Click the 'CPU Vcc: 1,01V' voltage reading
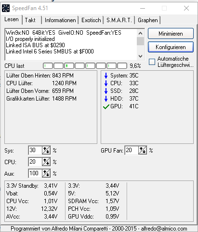This screenshot has width=198, height=232. coord(32,201)
